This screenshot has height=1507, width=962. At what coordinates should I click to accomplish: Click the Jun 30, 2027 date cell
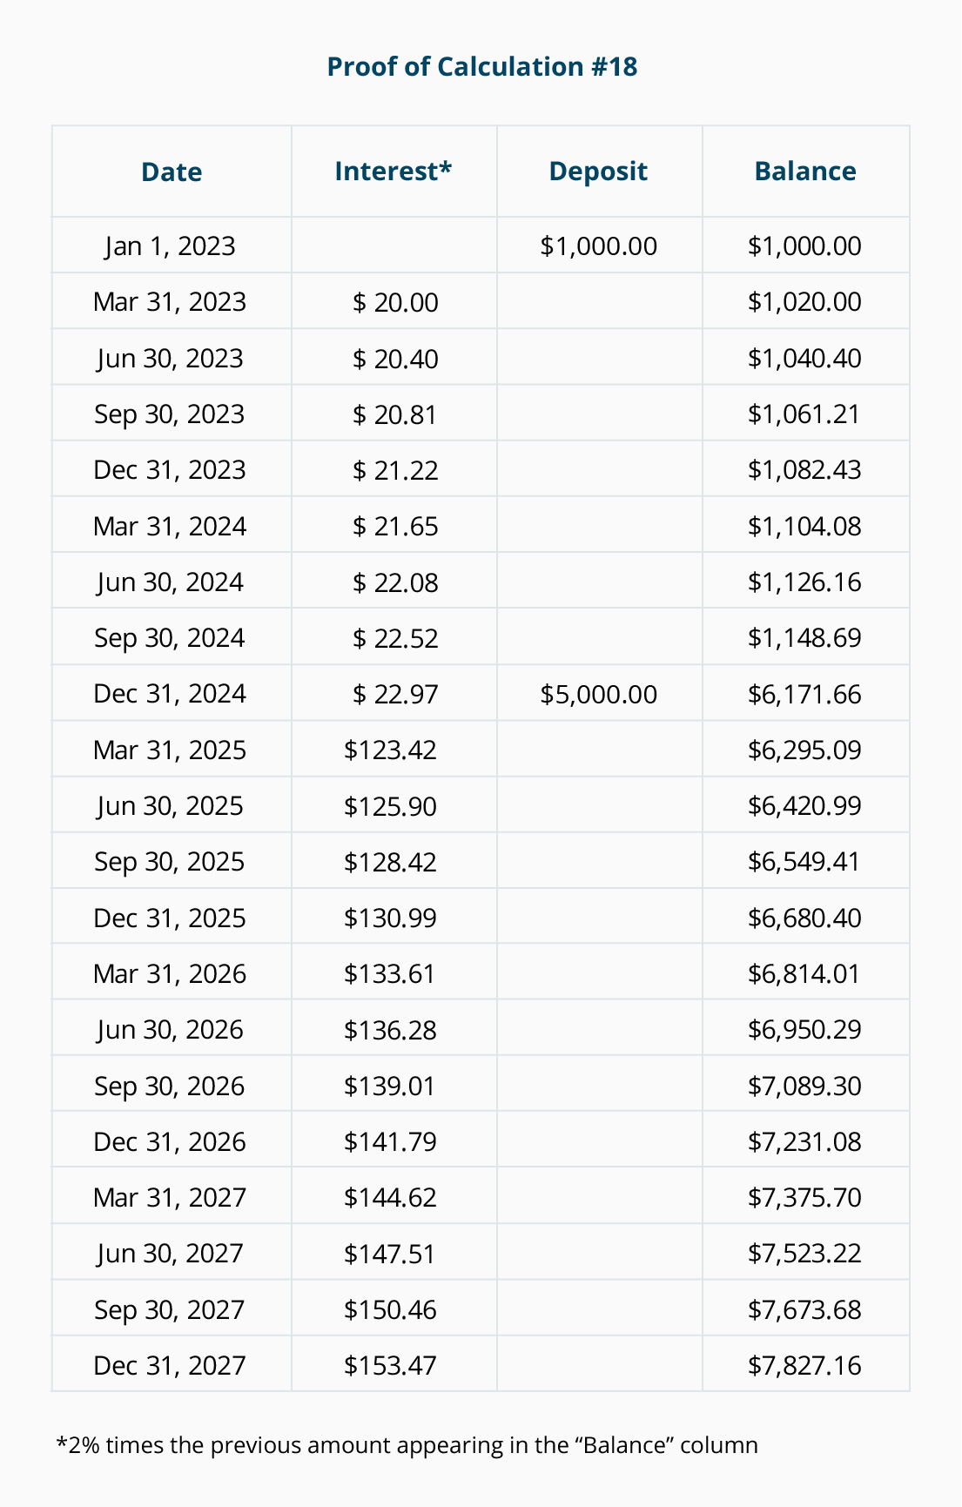170,1253
